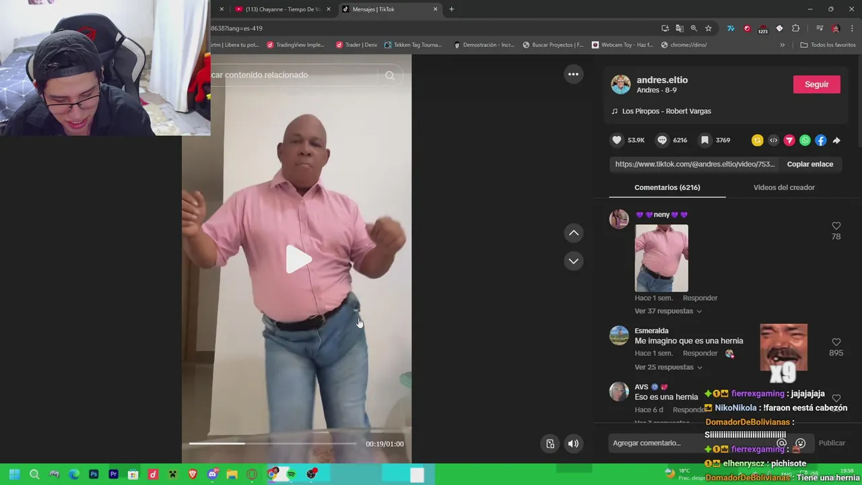Mute the video with the speaker icon
The image size is (862, 485).
point(573,443)
